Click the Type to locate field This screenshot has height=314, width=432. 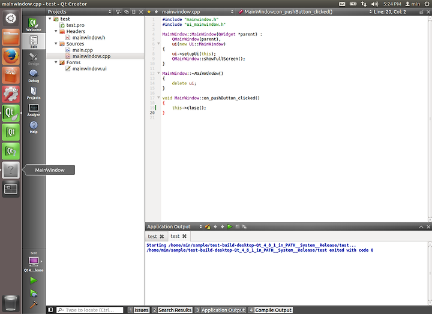point(90,310)
